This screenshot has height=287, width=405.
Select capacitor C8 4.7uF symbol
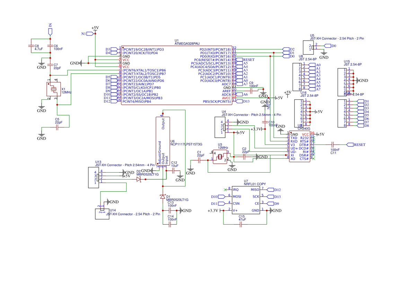31,46
